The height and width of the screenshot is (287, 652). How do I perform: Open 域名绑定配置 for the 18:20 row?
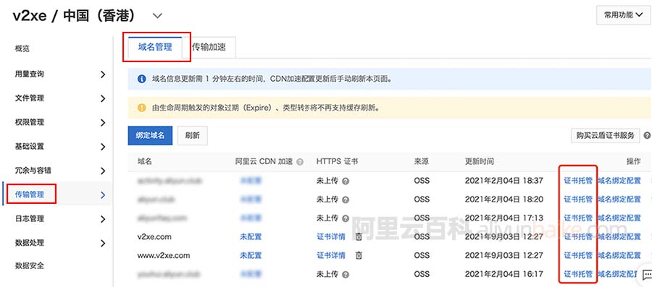(619, 200)
